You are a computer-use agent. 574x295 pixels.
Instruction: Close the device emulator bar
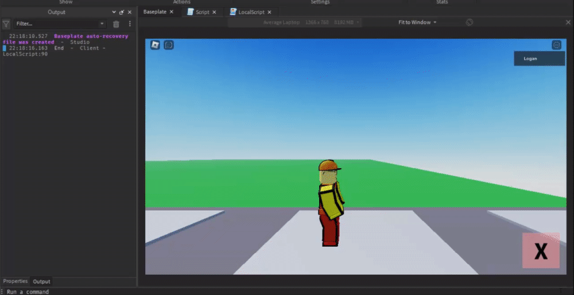click(568, 22)
